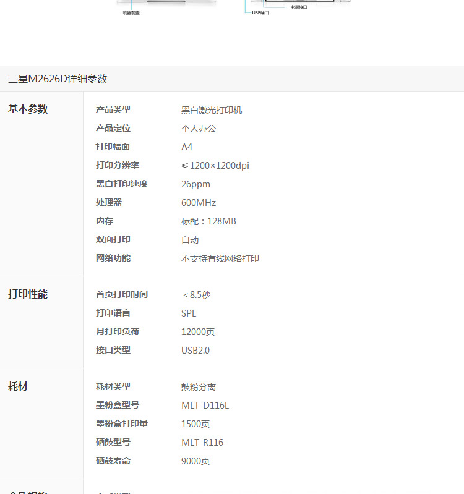Viewport: 464px width, 494px height.
Task: Click the 电源接口 diagram label
Action: (x=299, y=7)
